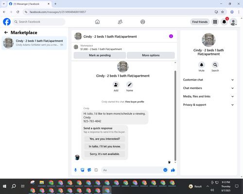Click the Search Facebook field
Viewport: 243px width, 194px height.
point(39,22)
